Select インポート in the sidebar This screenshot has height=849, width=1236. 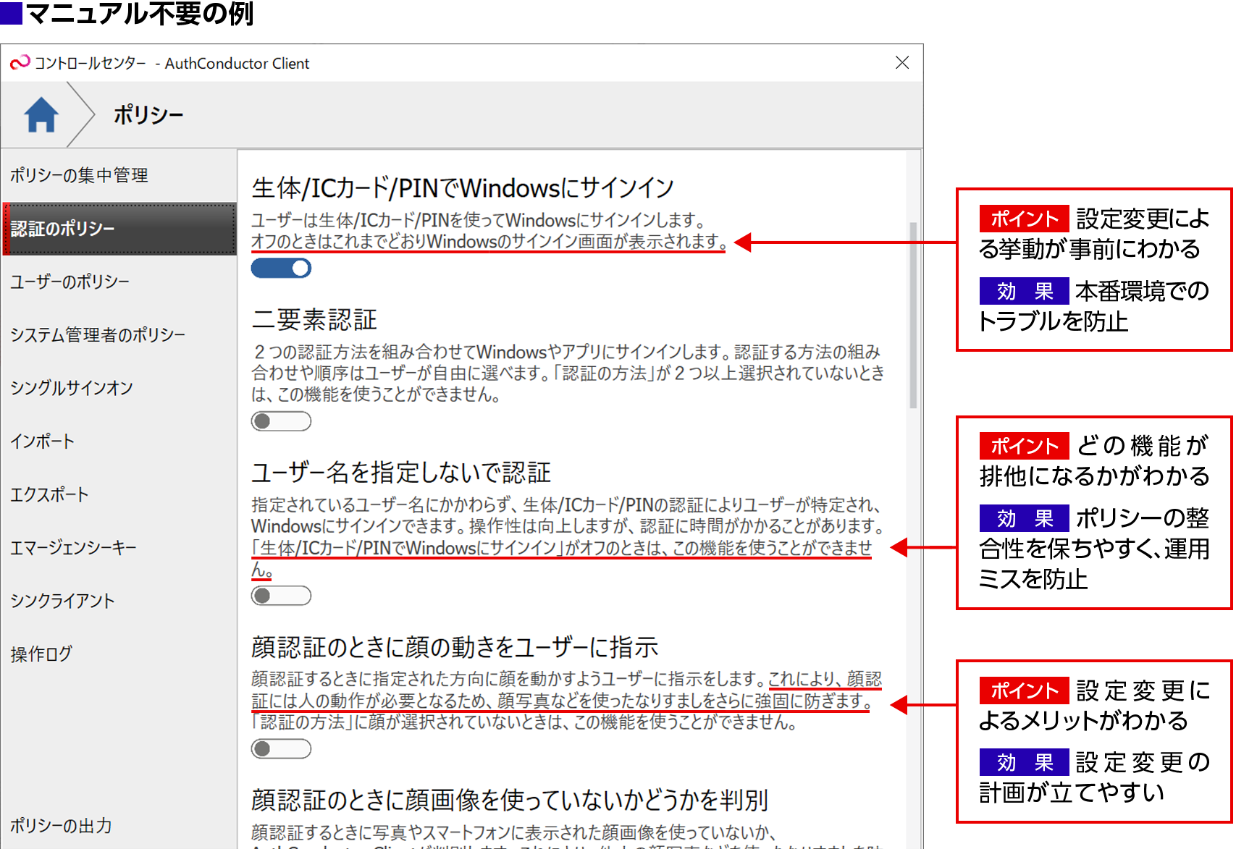43,442
